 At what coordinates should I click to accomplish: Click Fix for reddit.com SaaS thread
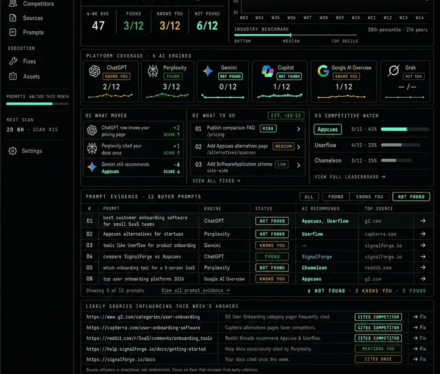click(x=419, y=338)
